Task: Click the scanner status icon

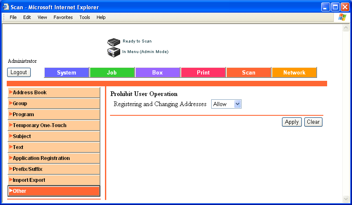Action: point(114,42)
